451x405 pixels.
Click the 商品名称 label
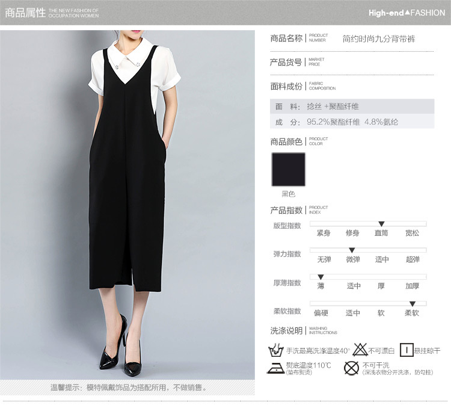tap(286, 38)
